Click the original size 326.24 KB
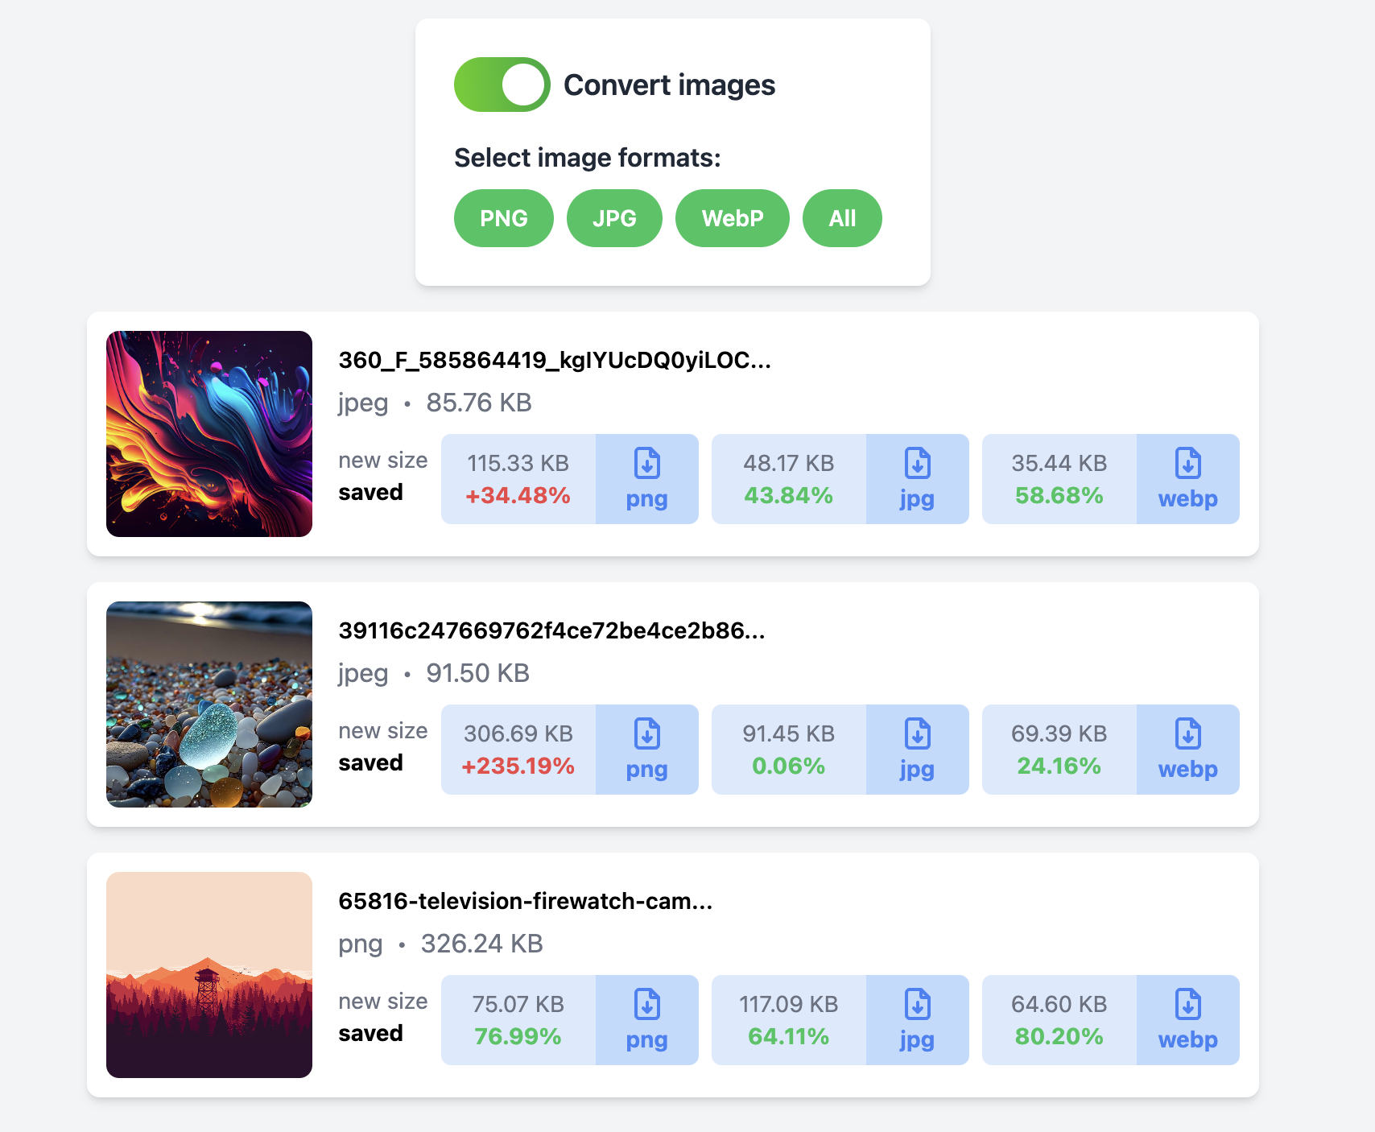Screen dimensions: 1375x1132 coord(482,944)
